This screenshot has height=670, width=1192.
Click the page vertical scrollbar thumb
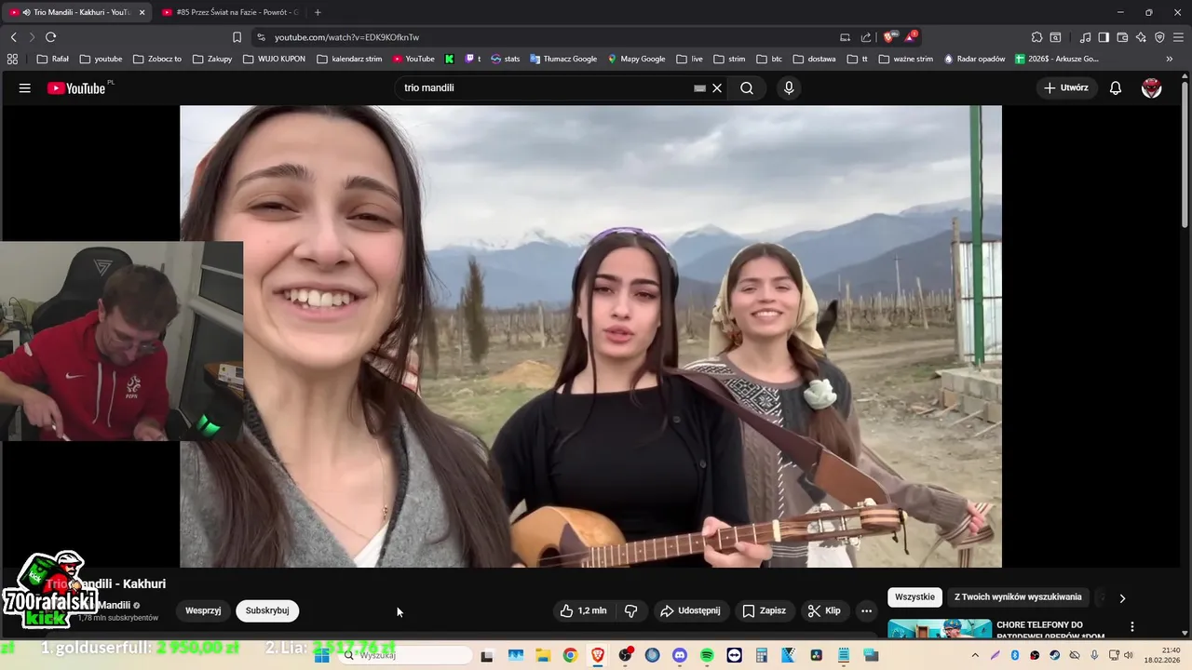(1185, 154)
